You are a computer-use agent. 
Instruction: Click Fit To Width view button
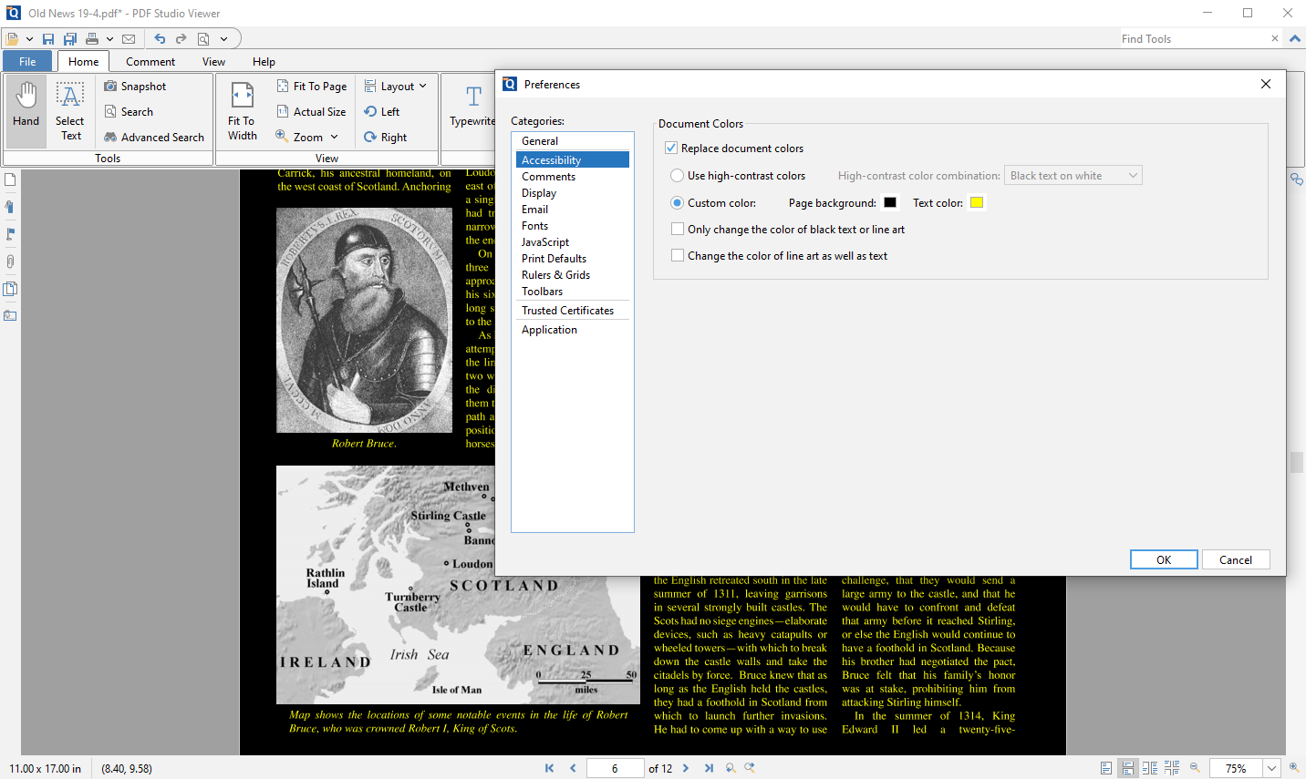pyautogui.click(x=243, y=110)
